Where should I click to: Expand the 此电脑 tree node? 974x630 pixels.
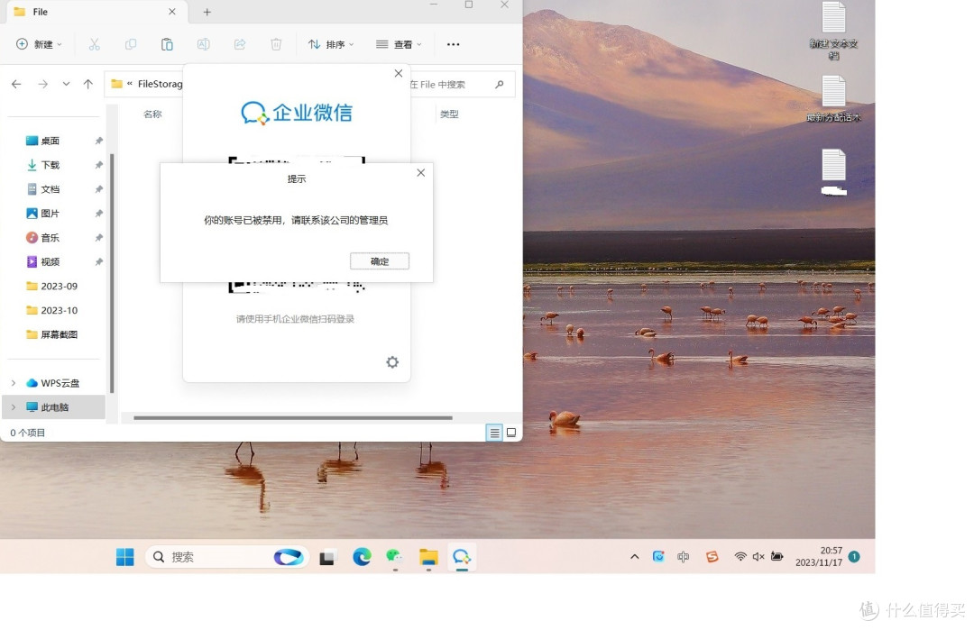(14, 407)
